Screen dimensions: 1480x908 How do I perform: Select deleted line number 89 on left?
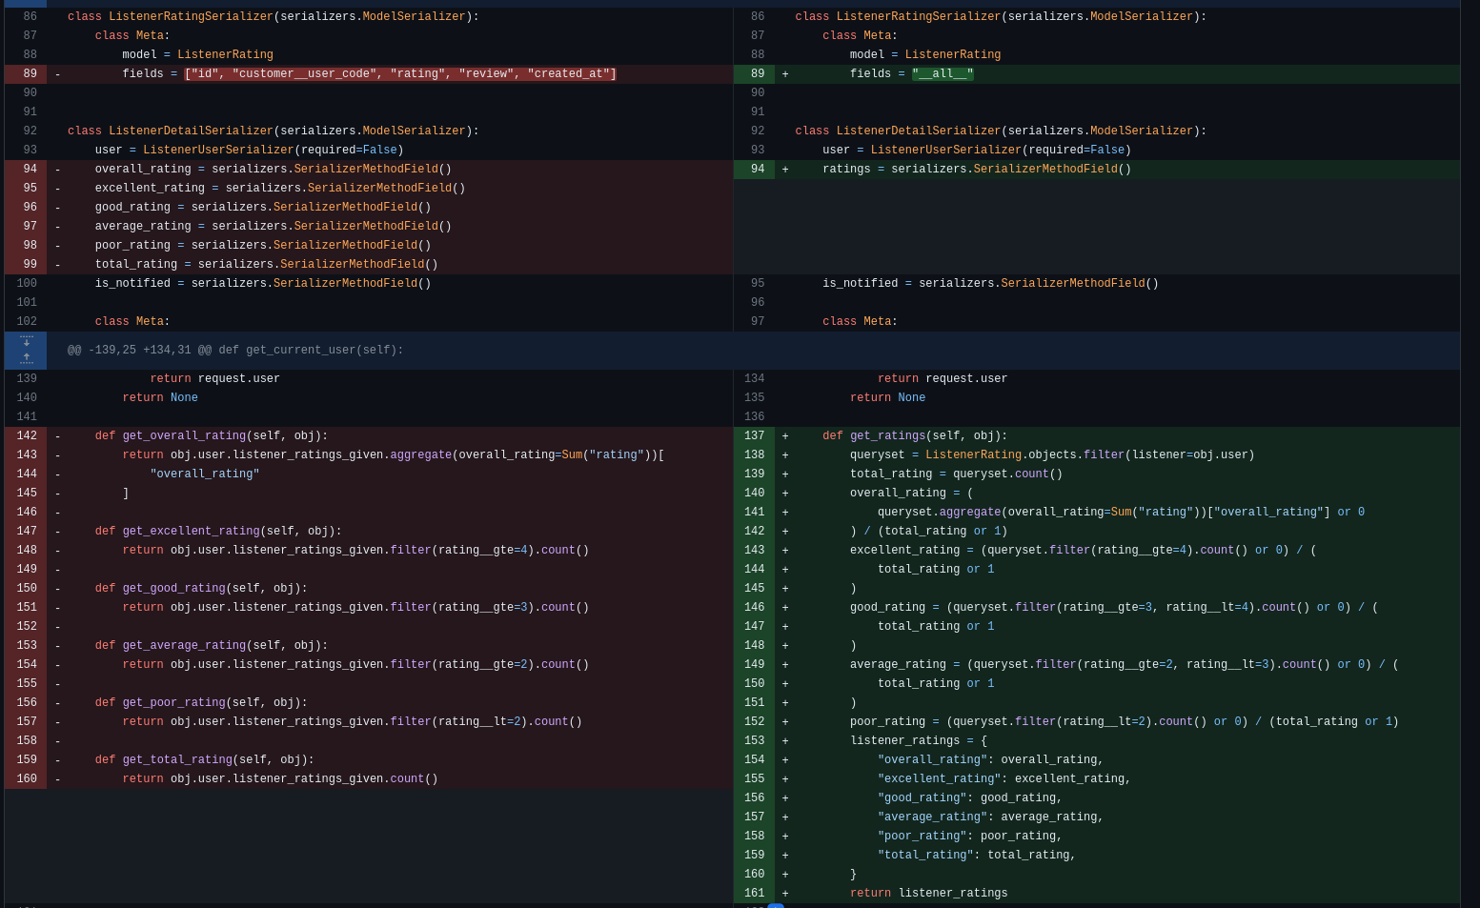tap(30, 74)
